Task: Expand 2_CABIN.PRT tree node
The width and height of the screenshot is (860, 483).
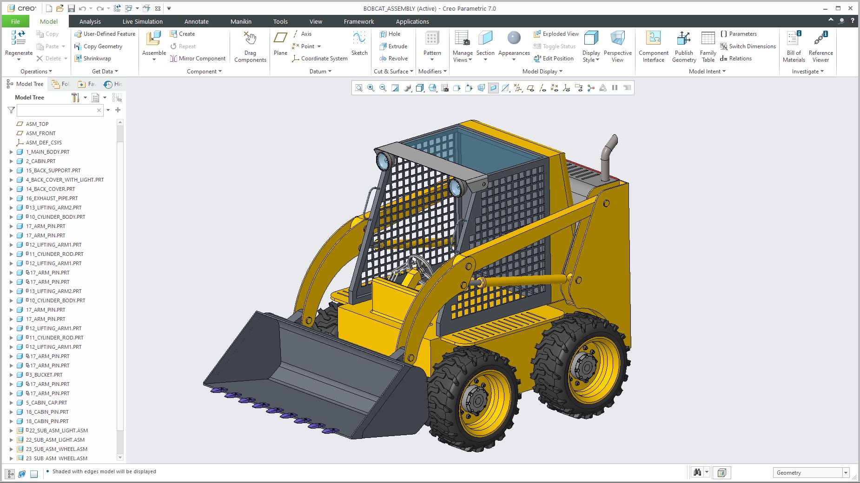Action: click(x=12, y=161)
